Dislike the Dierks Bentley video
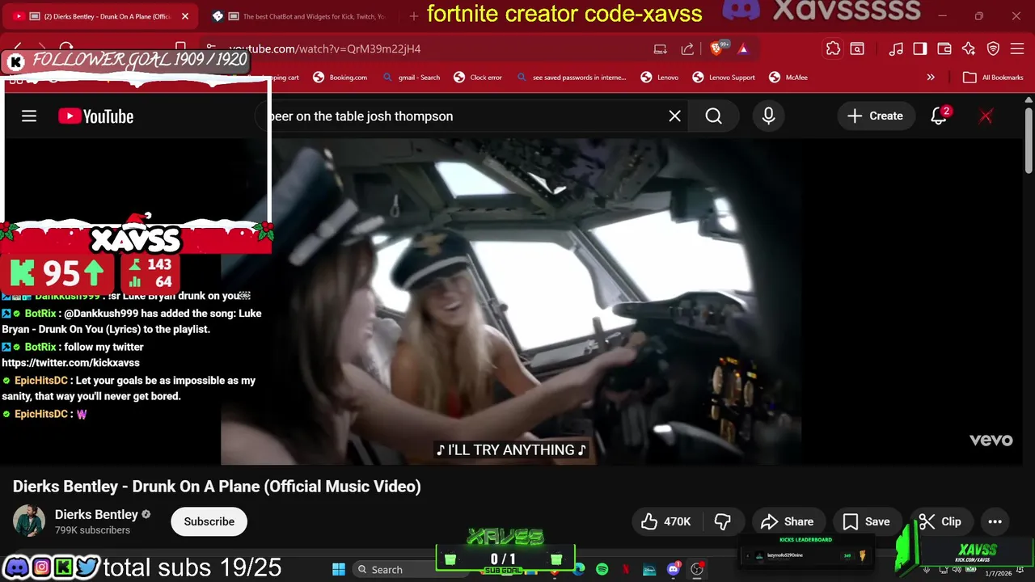The image size is (1035, 582). tap(723, 522)
